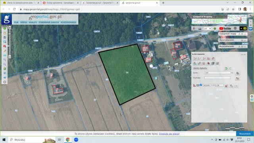The width and height of the screenshot is (254, 143).
Task: Open Chrome from the taskbar
Action: (x=68, y=139)
